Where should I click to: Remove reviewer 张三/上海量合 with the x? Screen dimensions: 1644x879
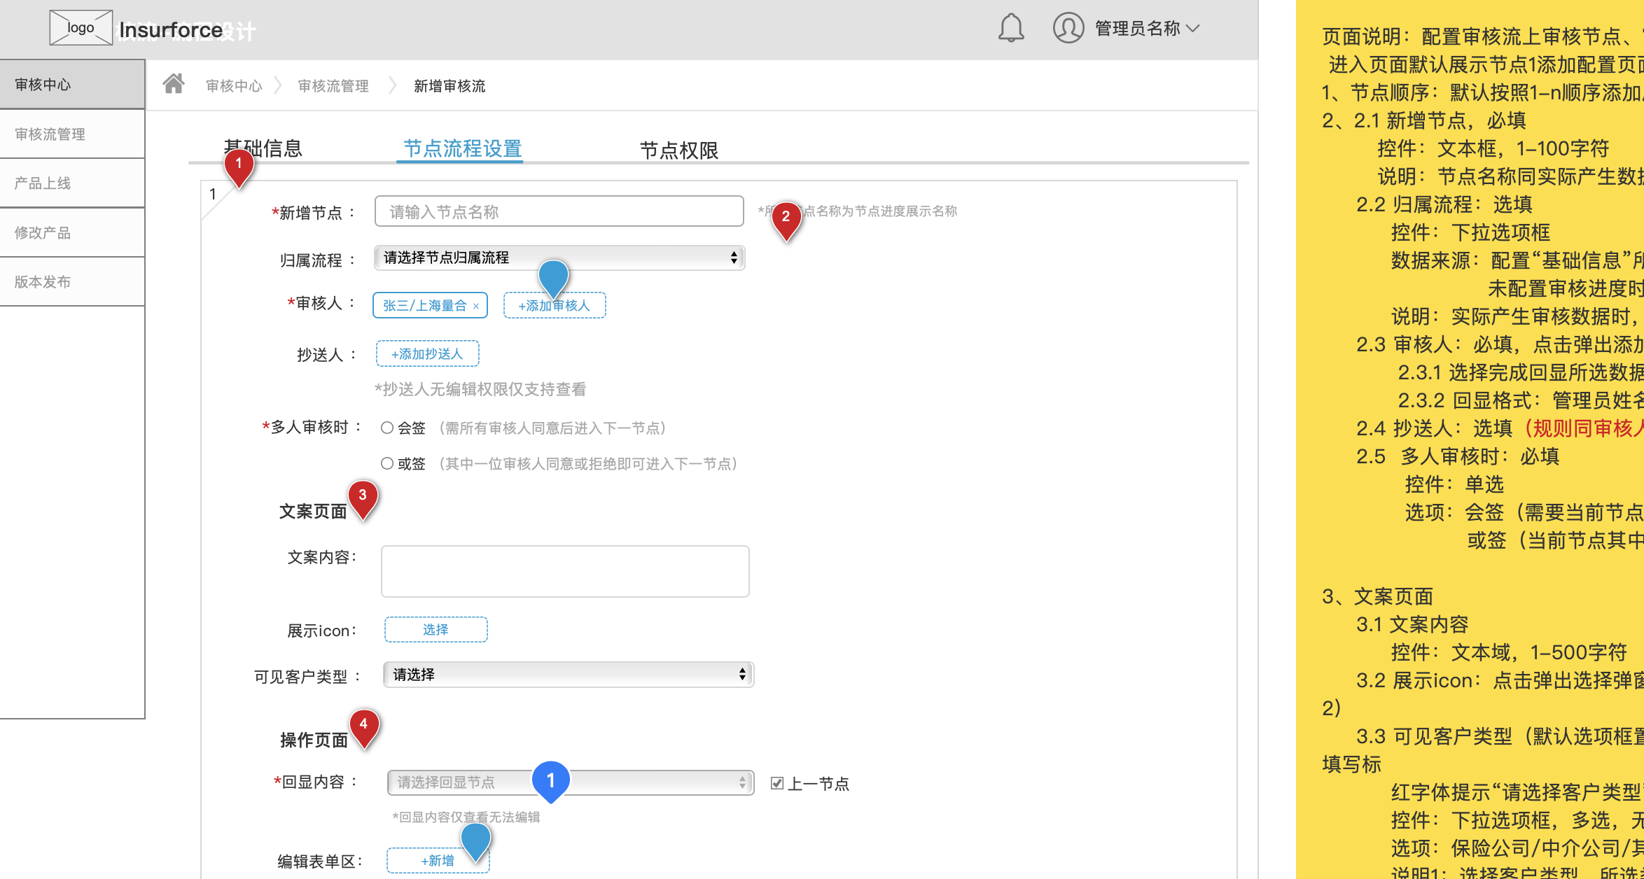(476, 306)
